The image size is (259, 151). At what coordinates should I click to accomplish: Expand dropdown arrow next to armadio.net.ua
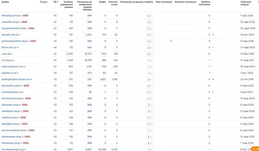point(19,35)
